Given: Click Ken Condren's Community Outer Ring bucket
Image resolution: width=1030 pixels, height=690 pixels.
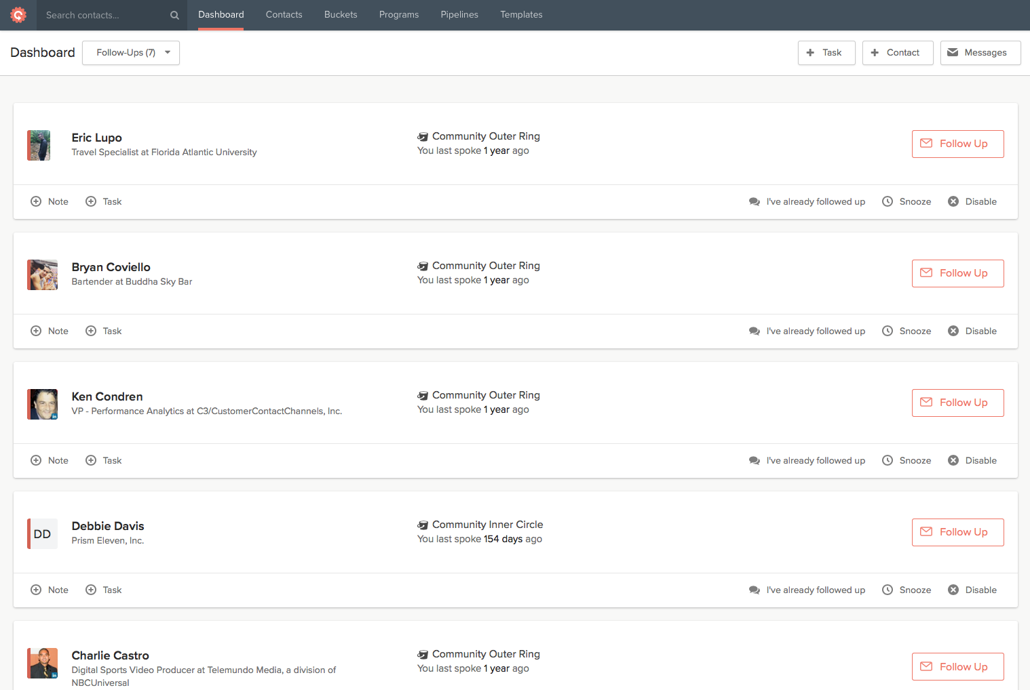Looking at the screenshot, I should click(479, 395).
